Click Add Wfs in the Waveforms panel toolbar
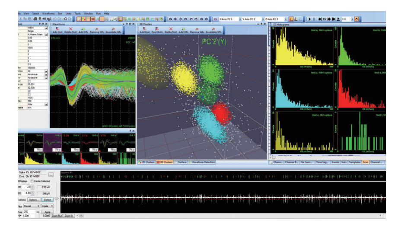Screen dimensions: 398x242 point(83,31)
